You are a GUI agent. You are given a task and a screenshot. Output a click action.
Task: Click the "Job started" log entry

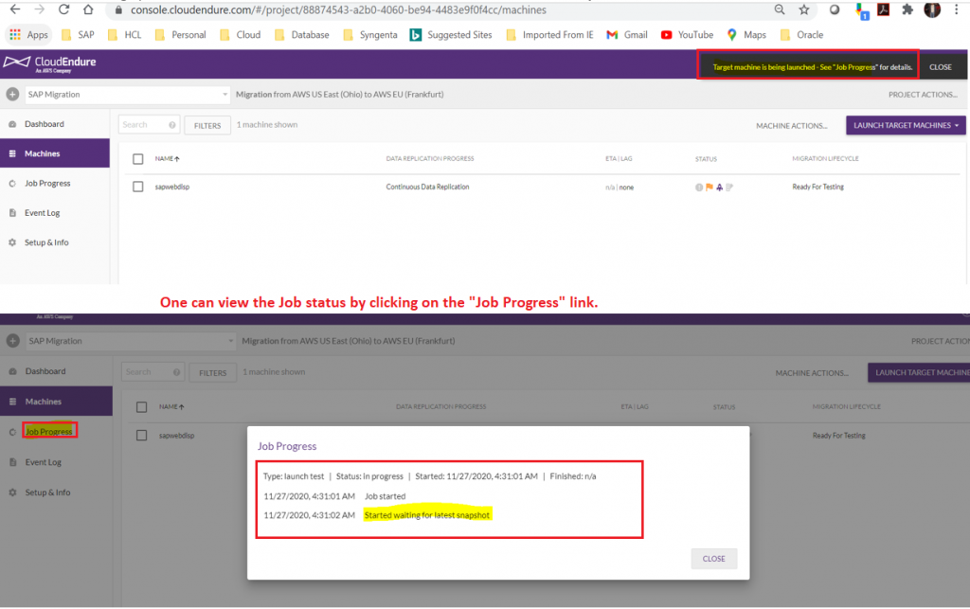385,496
